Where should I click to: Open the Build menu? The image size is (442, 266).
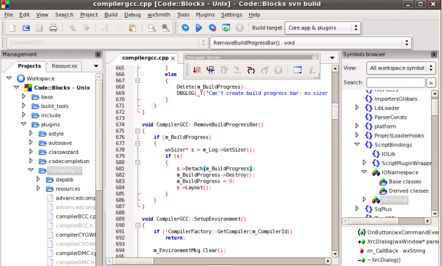click(x=111, y=15)
